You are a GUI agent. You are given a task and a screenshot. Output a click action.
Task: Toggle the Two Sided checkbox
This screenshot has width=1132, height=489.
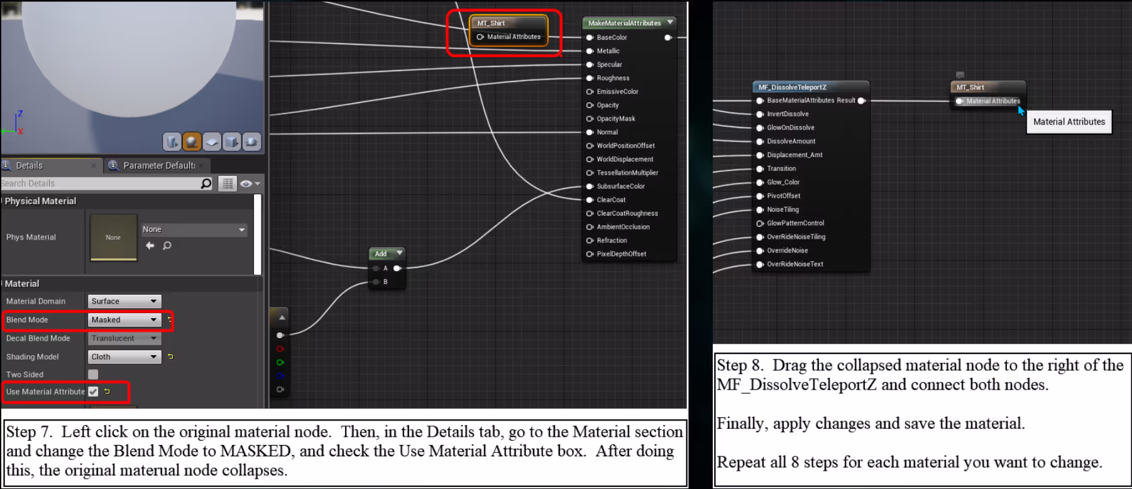(x=93, y=374)
